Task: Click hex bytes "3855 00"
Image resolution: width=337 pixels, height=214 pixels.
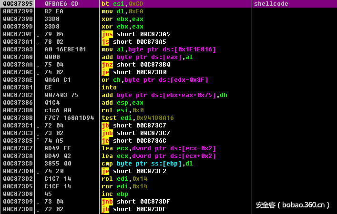Action: point(58,164)
